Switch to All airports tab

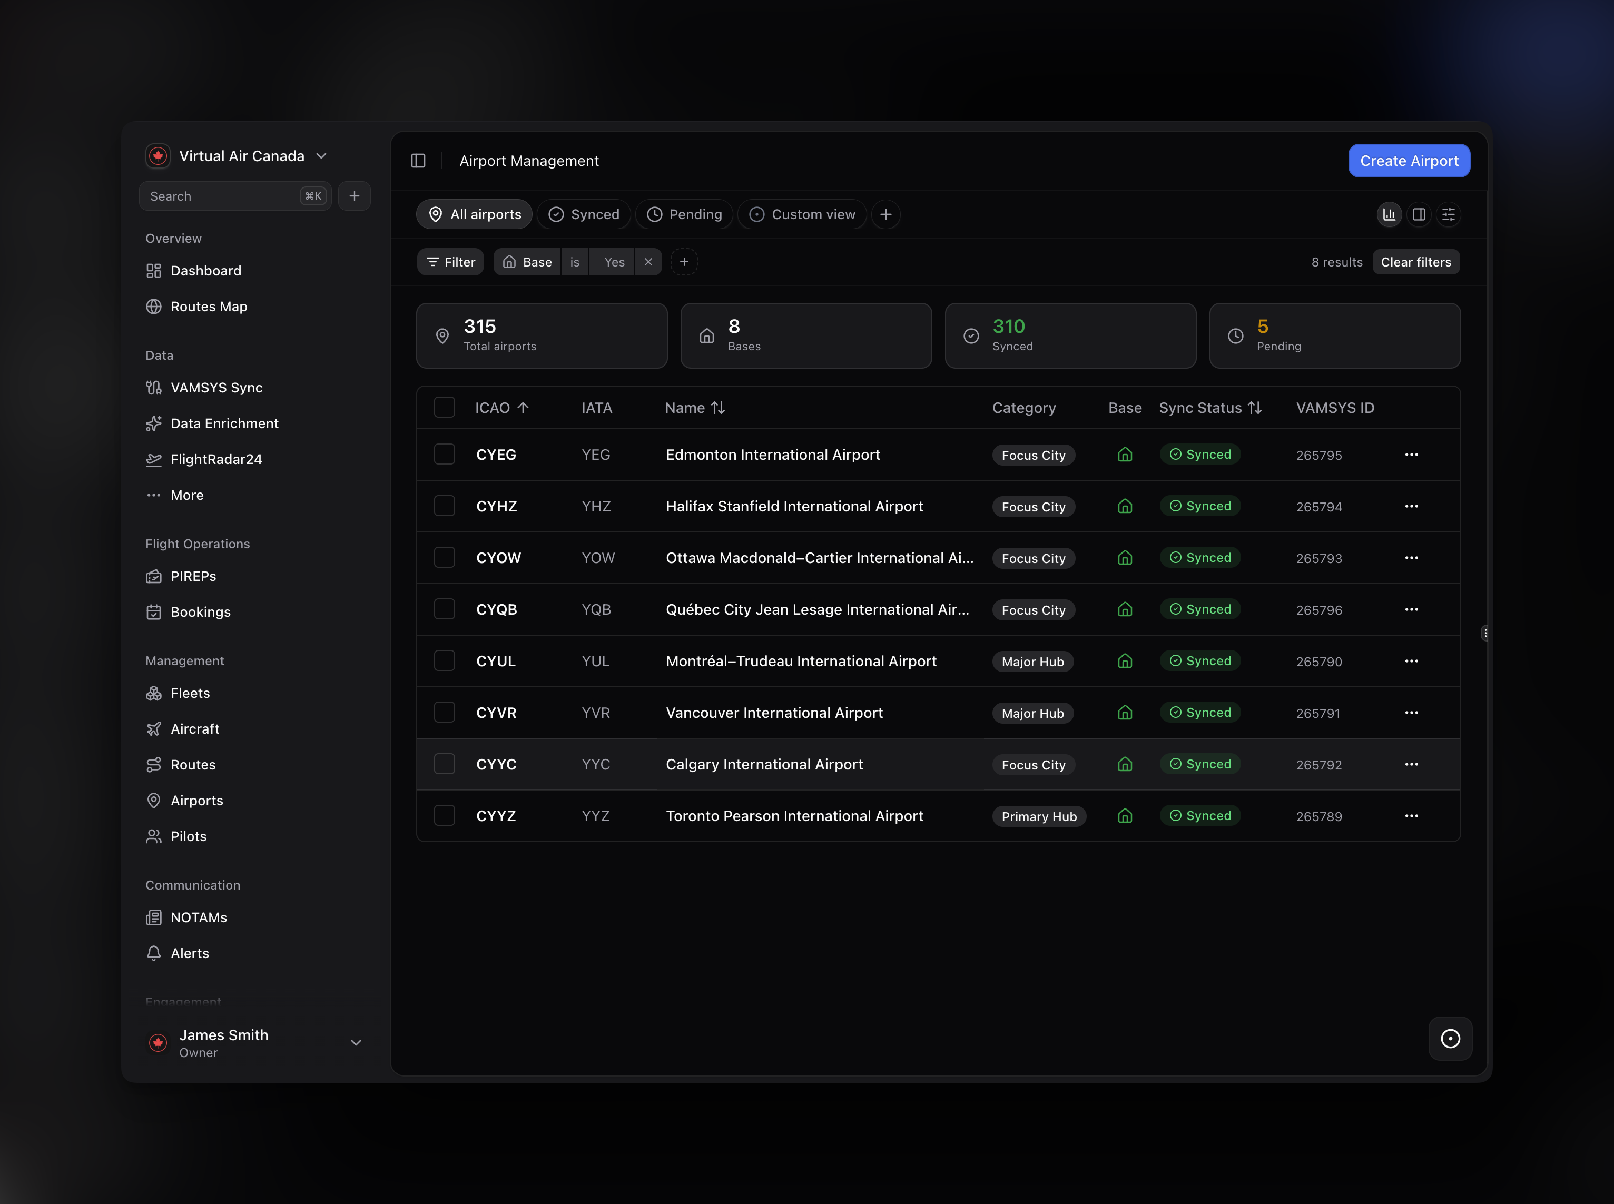tap(475, 214)
